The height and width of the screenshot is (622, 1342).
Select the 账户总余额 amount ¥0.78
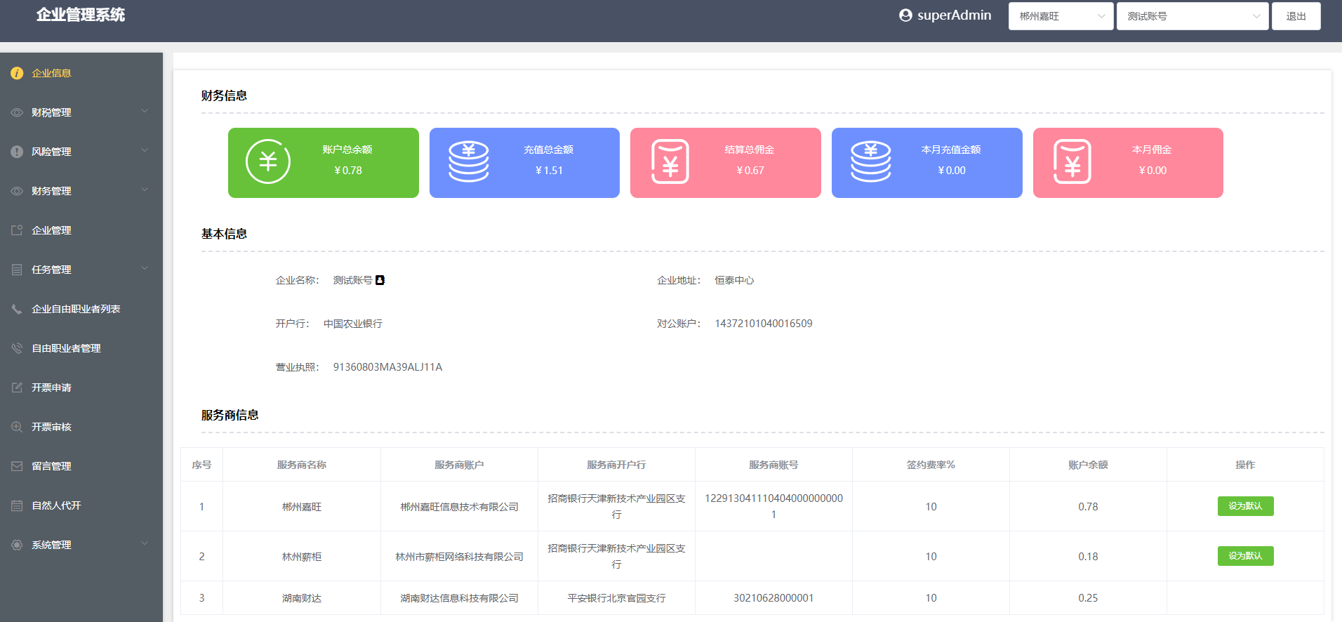348,171
